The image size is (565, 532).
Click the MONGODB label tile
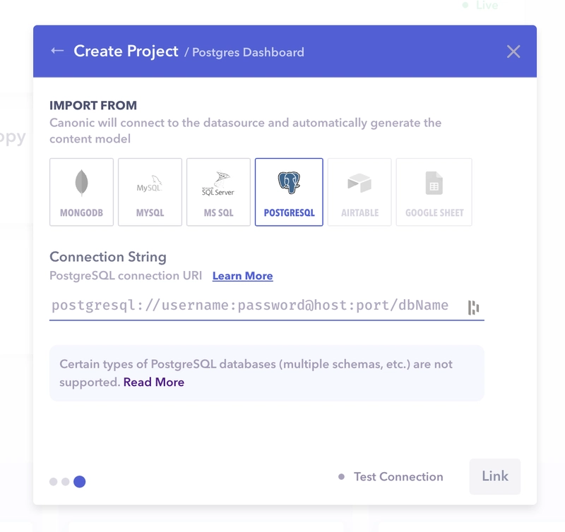pos(81,192)
